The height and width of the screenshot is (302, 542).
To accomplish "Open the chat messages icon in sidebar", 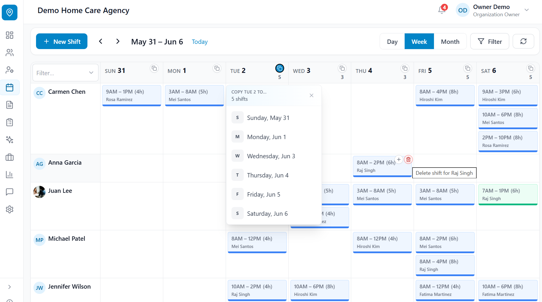I will click(x=10, y=192).
